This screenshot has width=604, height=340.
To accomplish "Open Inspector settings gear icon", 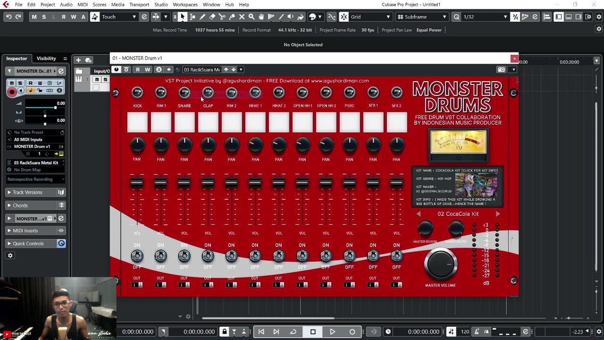I will coord(10,255).
